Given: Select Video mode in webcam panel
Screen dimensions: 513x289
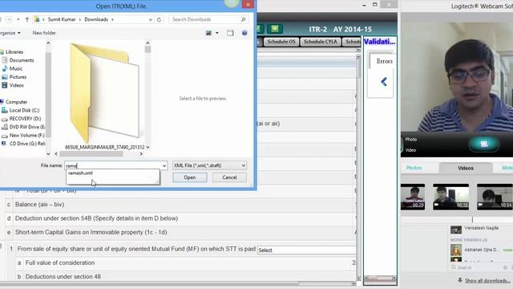Looking at the screenshot, I should [x=410, y=150].
